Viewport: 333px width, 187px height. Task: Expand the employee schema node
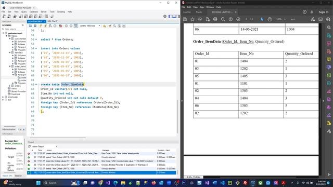point(3,97)
